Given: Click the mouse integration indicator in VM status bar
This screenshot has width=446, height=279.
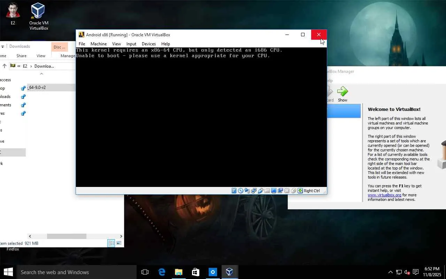Looking at the screenshot, I should [x=294, y=191].
